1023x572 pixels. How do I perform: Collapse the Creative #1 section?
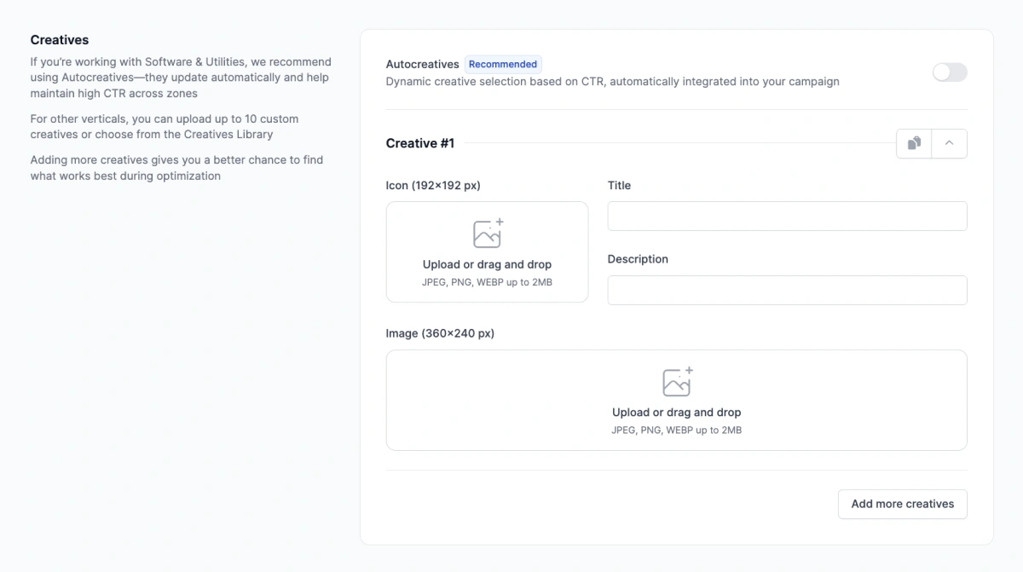[x=949, y=143]
